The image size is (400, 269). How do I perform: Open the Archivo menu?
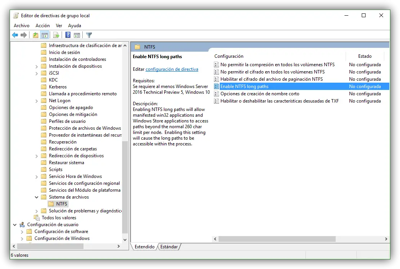[21, 26]
